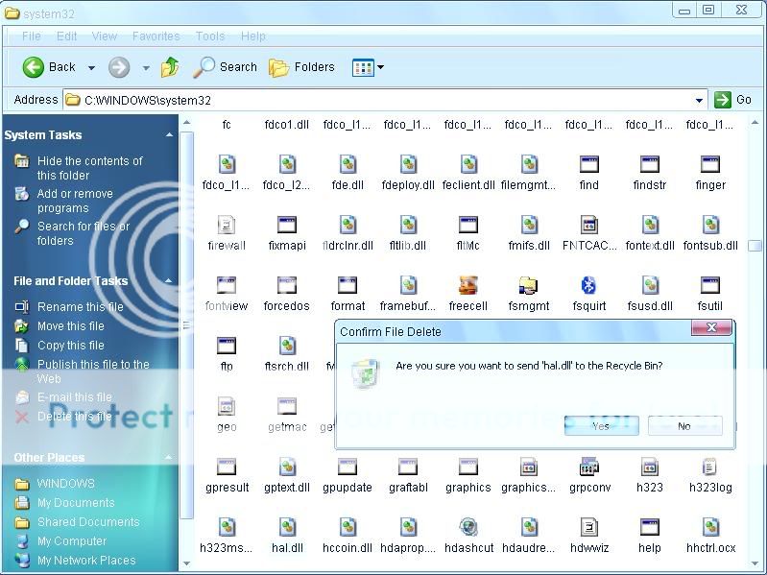Click the My Documents link
This screenshot has height=575, width=767.
click(76, 503)
